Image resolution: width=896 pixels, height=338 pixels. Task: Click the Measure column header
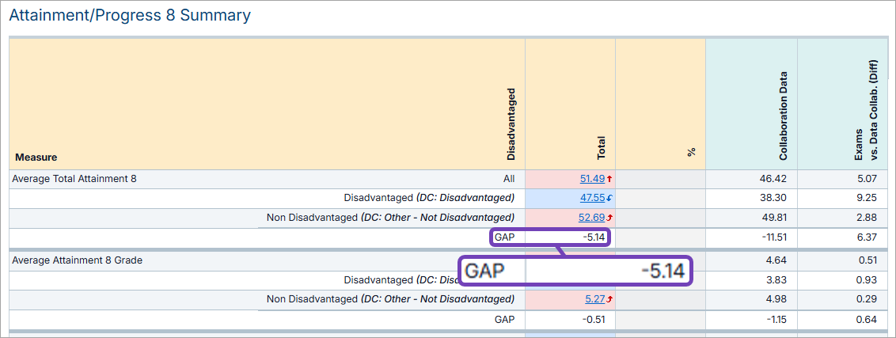[36, 158]
